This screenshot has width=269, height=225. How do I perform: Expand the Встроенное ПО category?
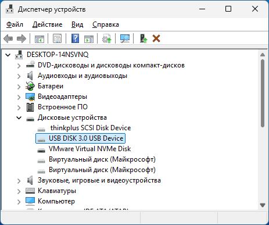tap(19, 108)
